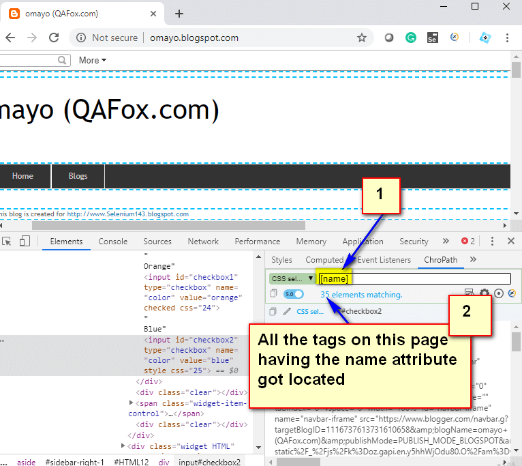This screenshot has width=522, height=466.
Task: Select the input id="checkbox1" DOM node
Action: point(192,292)
